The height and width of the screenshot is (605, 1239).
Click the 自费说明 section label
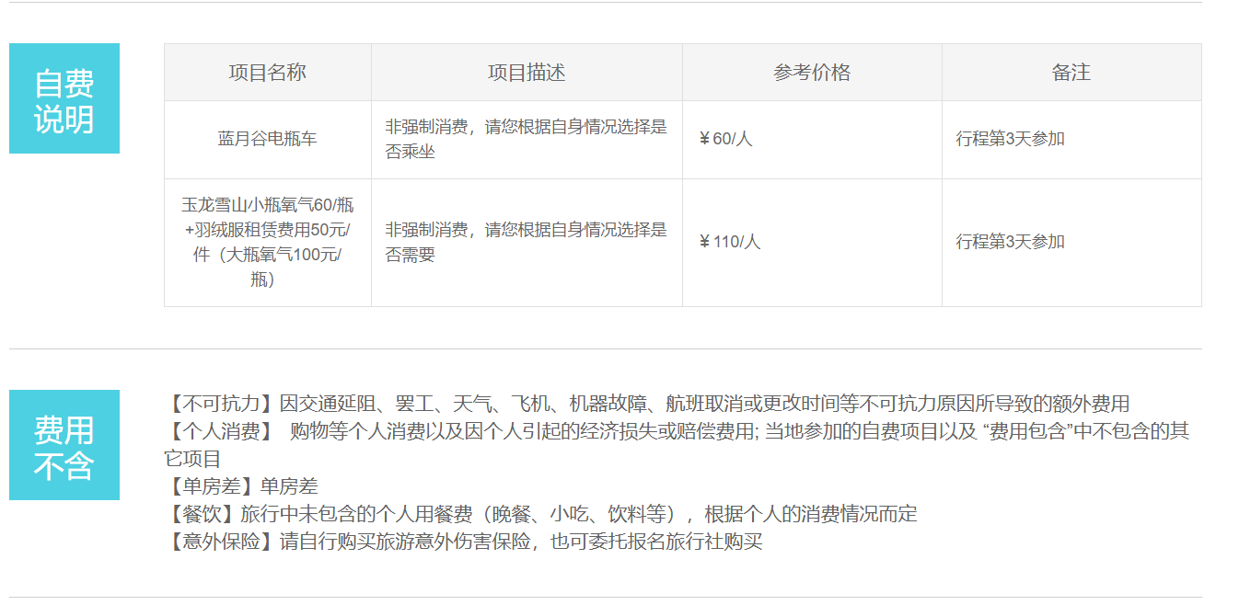[x=64, y=98]
